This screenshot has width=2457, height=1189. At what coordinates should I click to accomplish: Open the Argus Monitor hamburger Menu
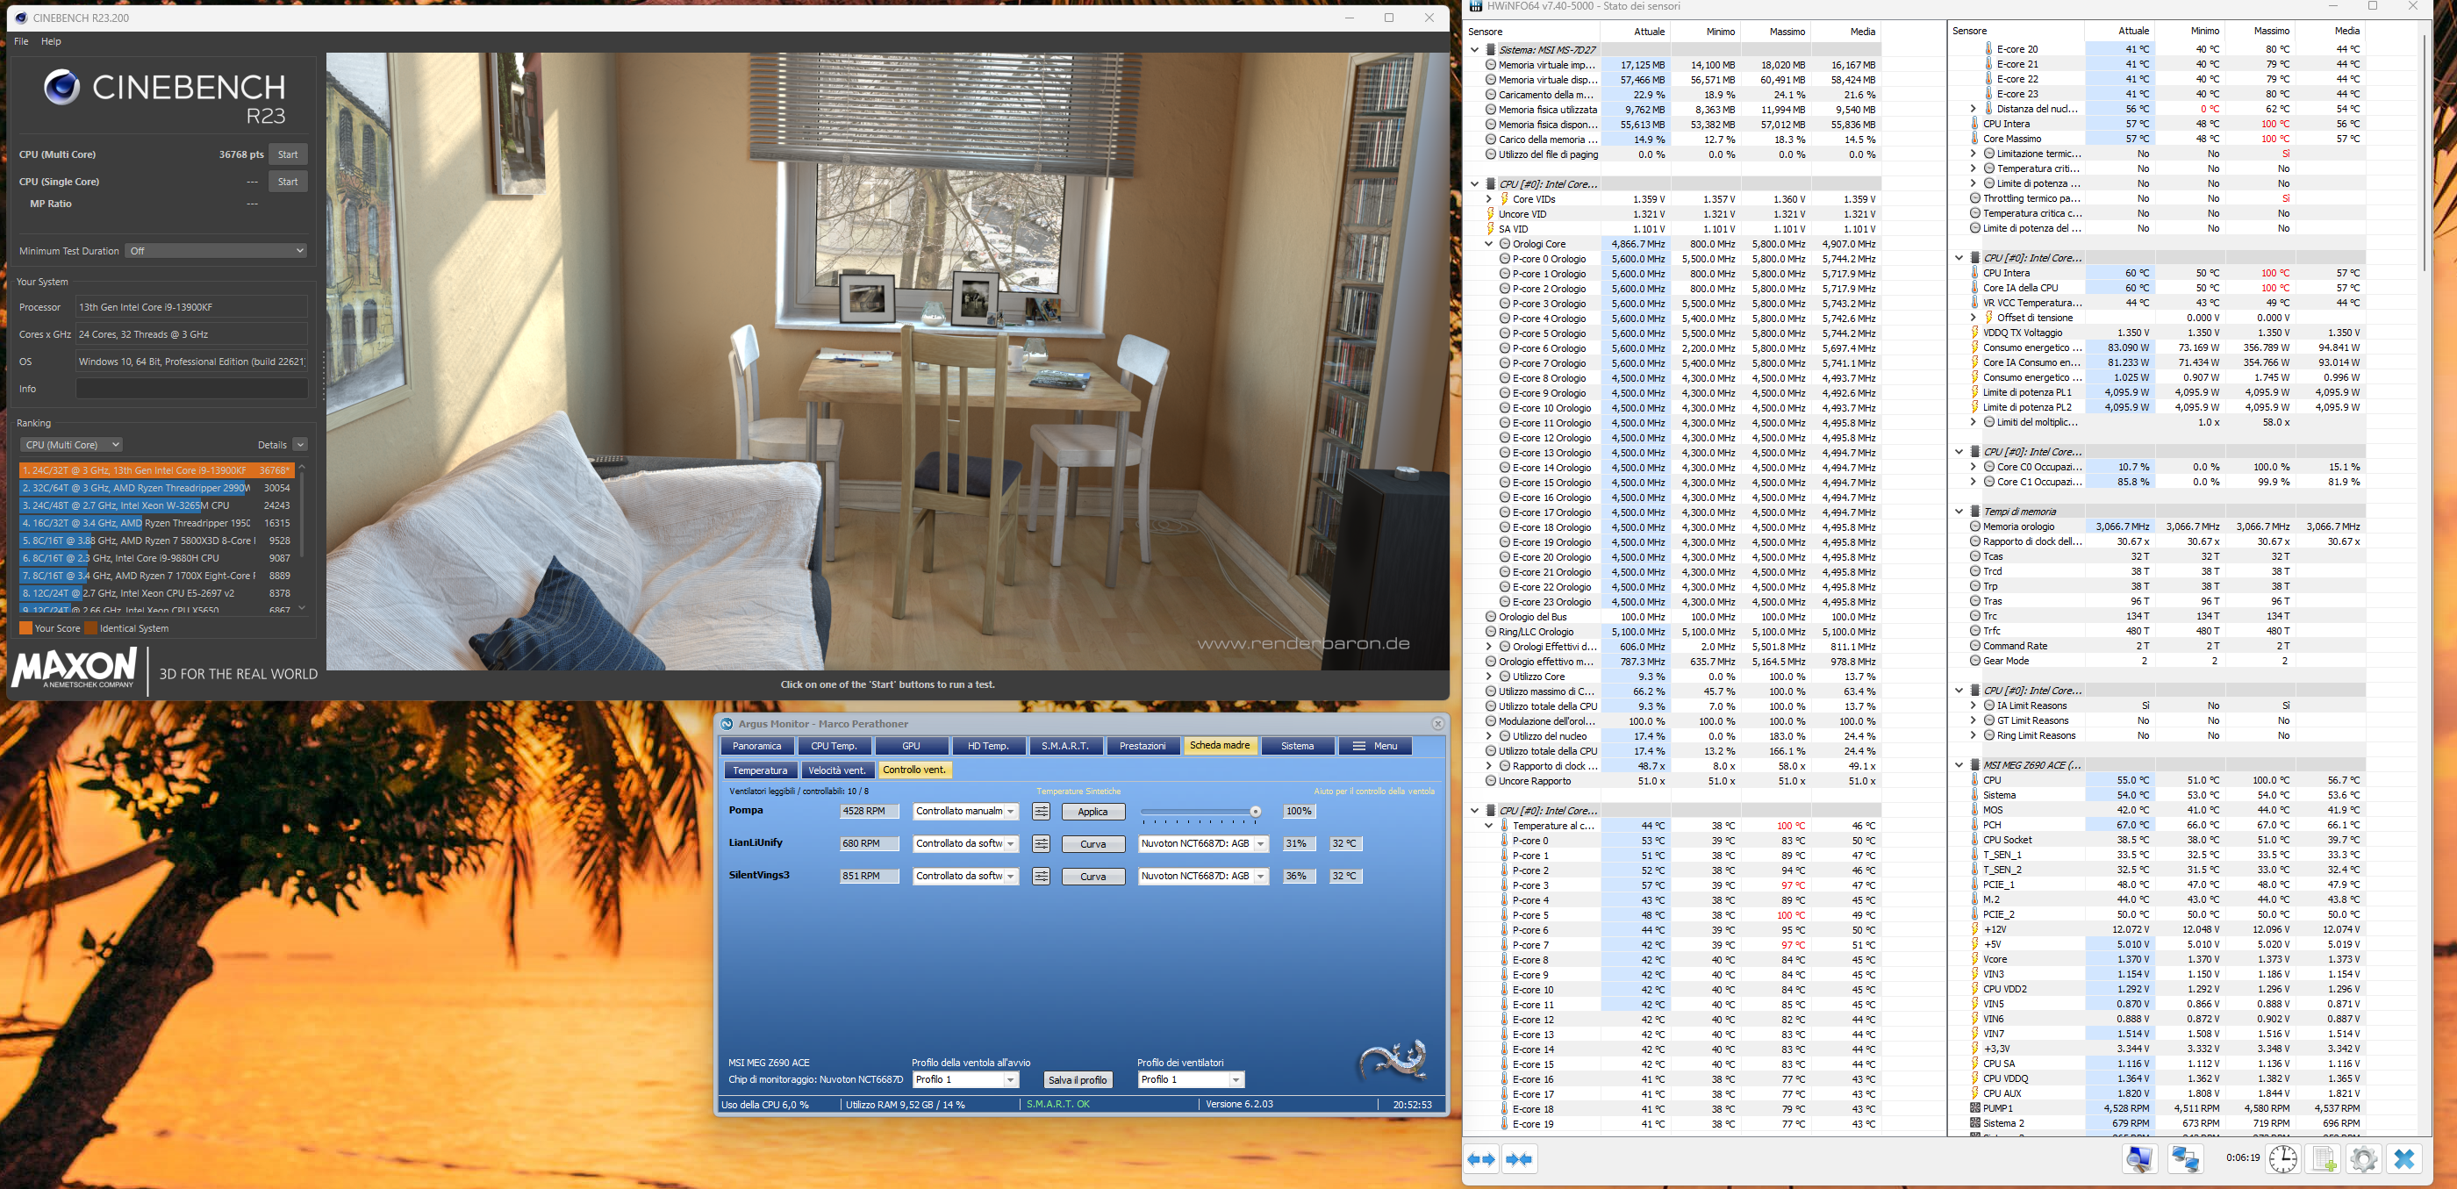[1374, 746]
